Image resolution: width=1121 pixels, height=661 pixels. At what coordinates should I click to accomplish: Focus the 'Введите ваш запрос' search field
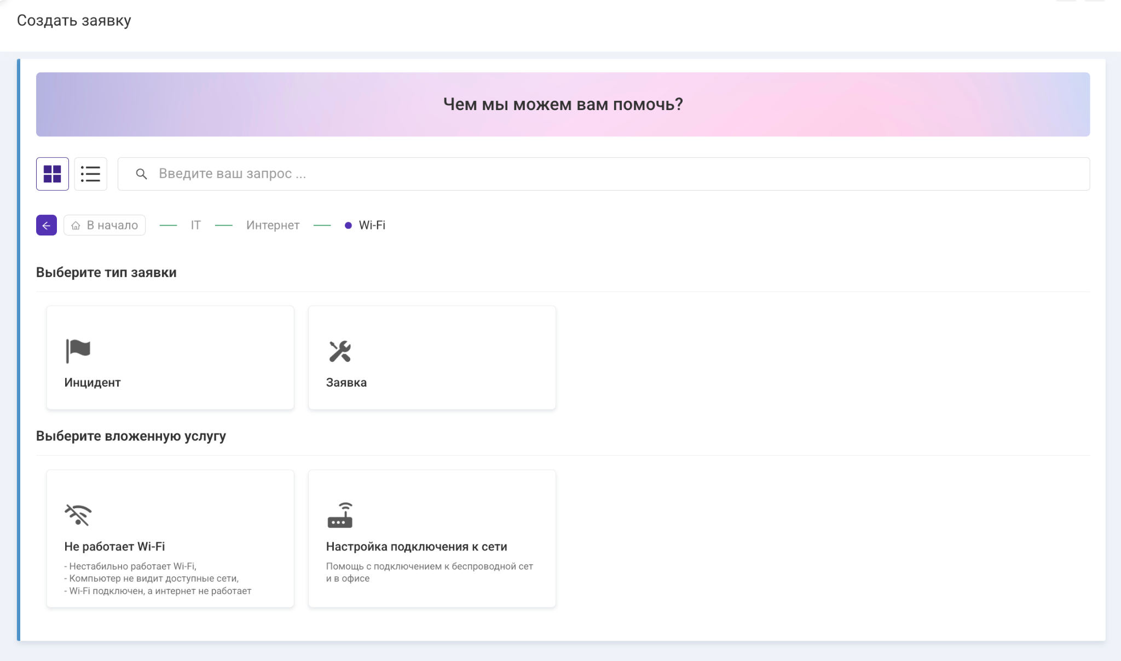pyautogui.click(x=602, y=174)
